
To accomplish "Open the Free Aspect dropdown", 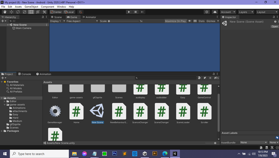I will (x=82, y=21).
